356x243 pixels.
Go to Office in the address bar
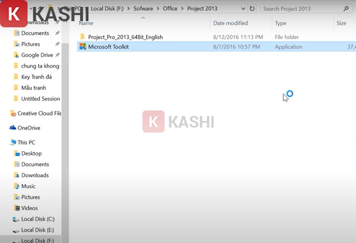(x=170, y=8)
